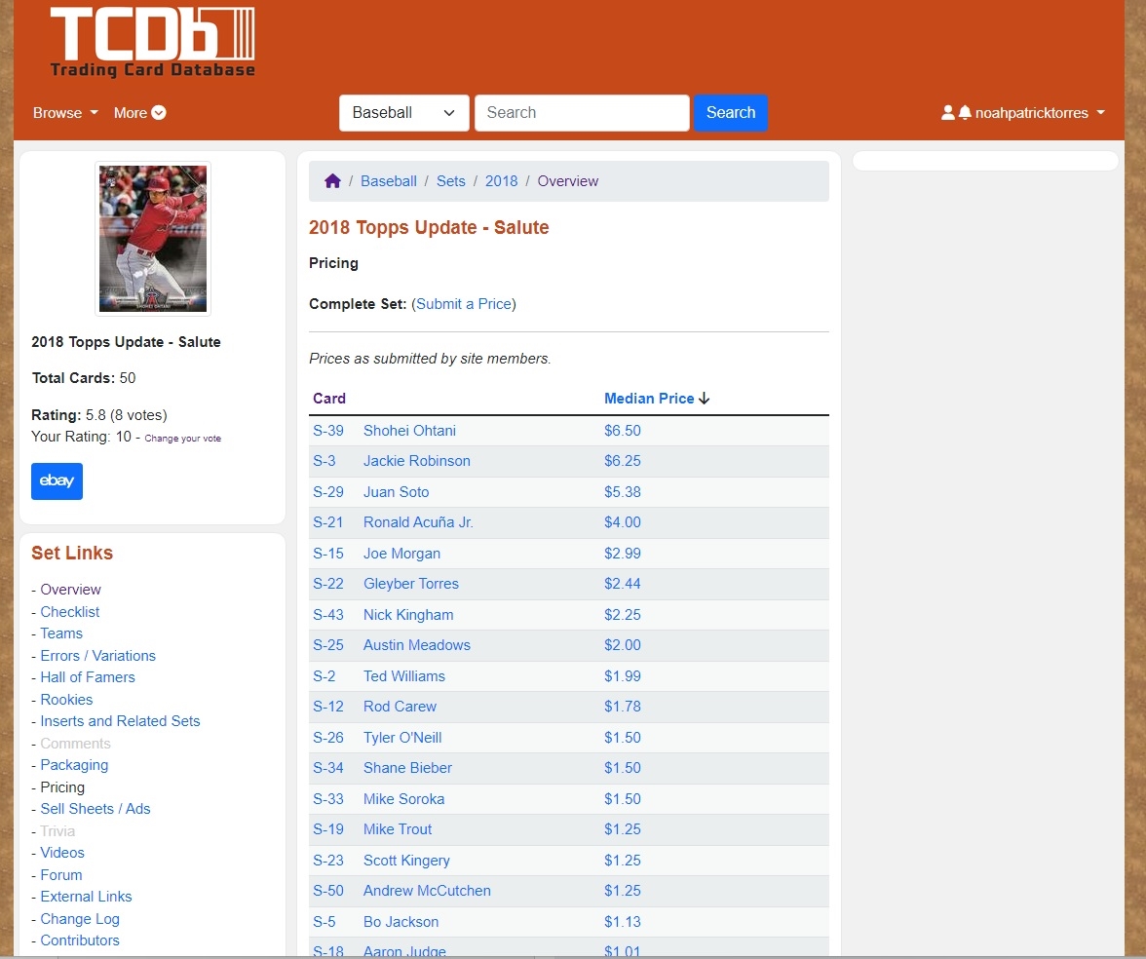Open Sell Sheets / Ads link

point(95,809)
